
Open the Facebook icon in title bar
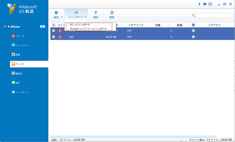click(199, 4)
